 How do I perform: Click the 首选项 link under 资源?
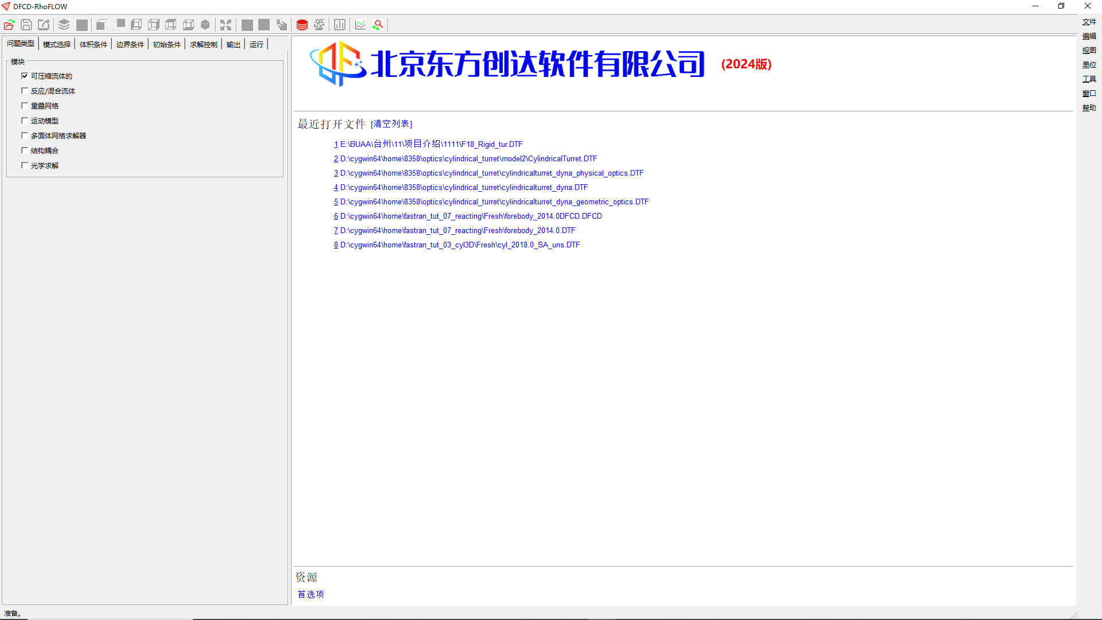pyautogui.click(x=311, y=594)
